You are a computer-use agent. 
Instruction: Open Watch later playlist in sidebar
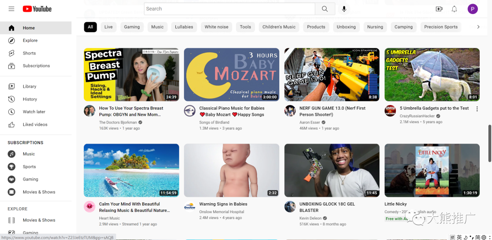coord(34,112)
